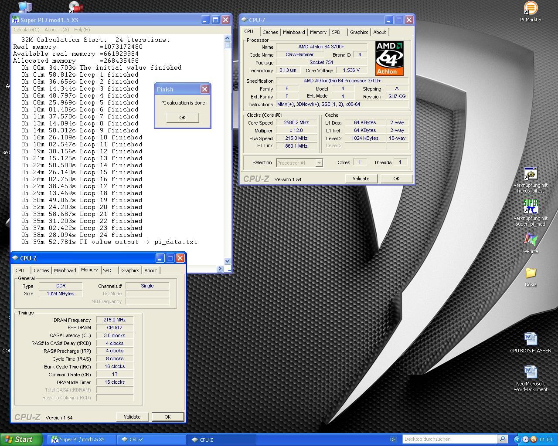Image resolution: width=558 pixels, height=446 pixels.
Task: Click OK in upper CPU-Z window
Action: coord(396,179)
